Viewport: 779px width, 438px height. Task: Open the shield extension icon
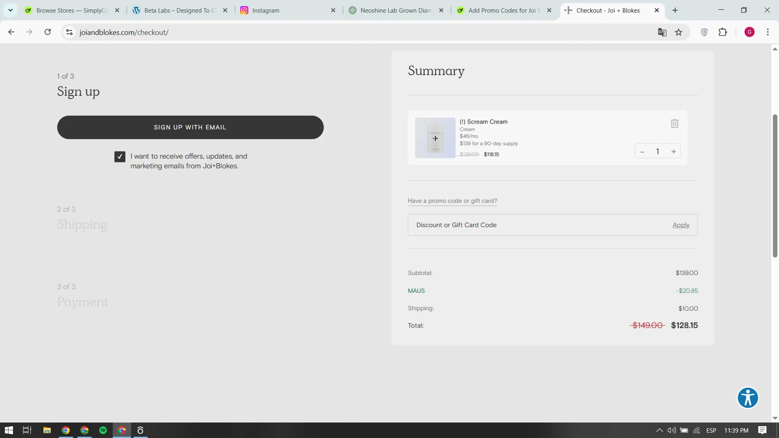[704, 32]
